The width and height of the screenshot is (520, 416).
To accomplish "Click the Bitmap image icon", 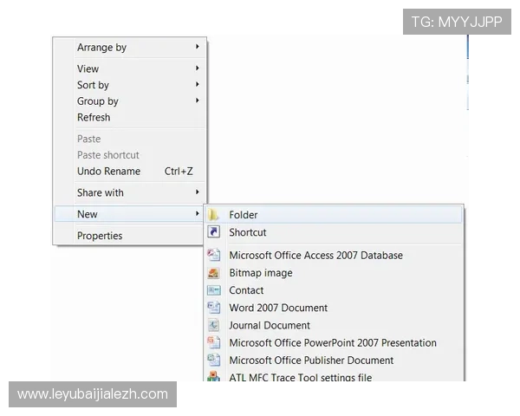I will (214, 273).
